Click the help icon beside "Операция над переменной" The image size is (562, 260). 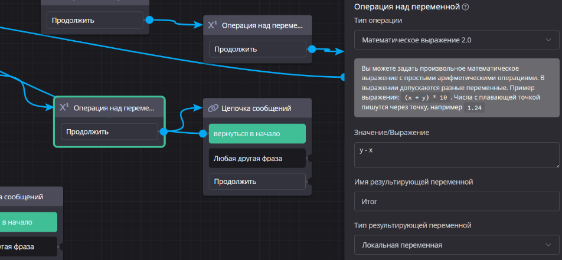click(466, 7)
